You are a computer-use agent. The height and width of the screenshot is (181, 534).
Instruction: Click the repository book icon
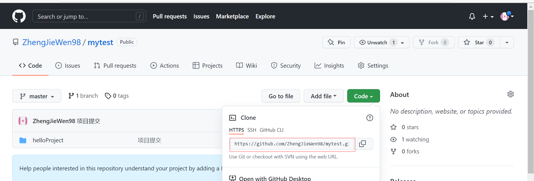16,42
